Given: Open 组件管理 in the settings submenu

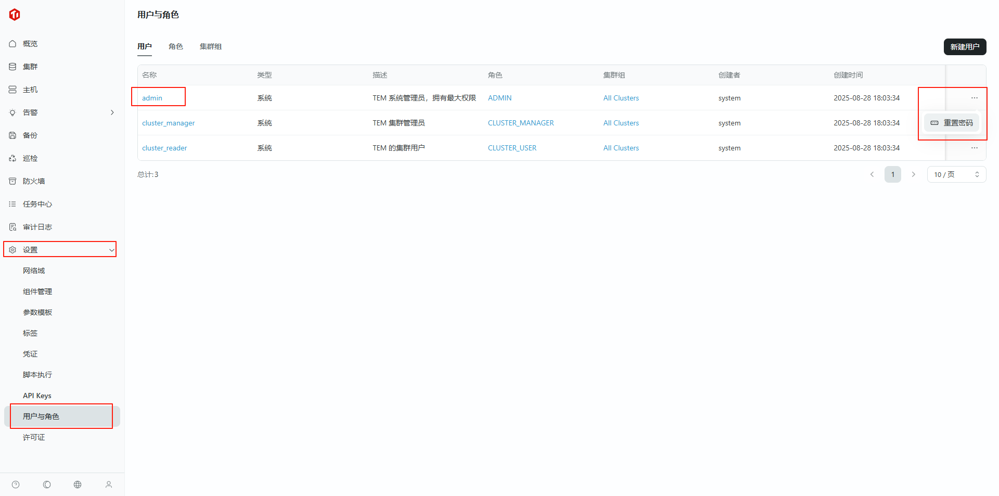Looking at the screenshot, I should (x=37, y=291).
